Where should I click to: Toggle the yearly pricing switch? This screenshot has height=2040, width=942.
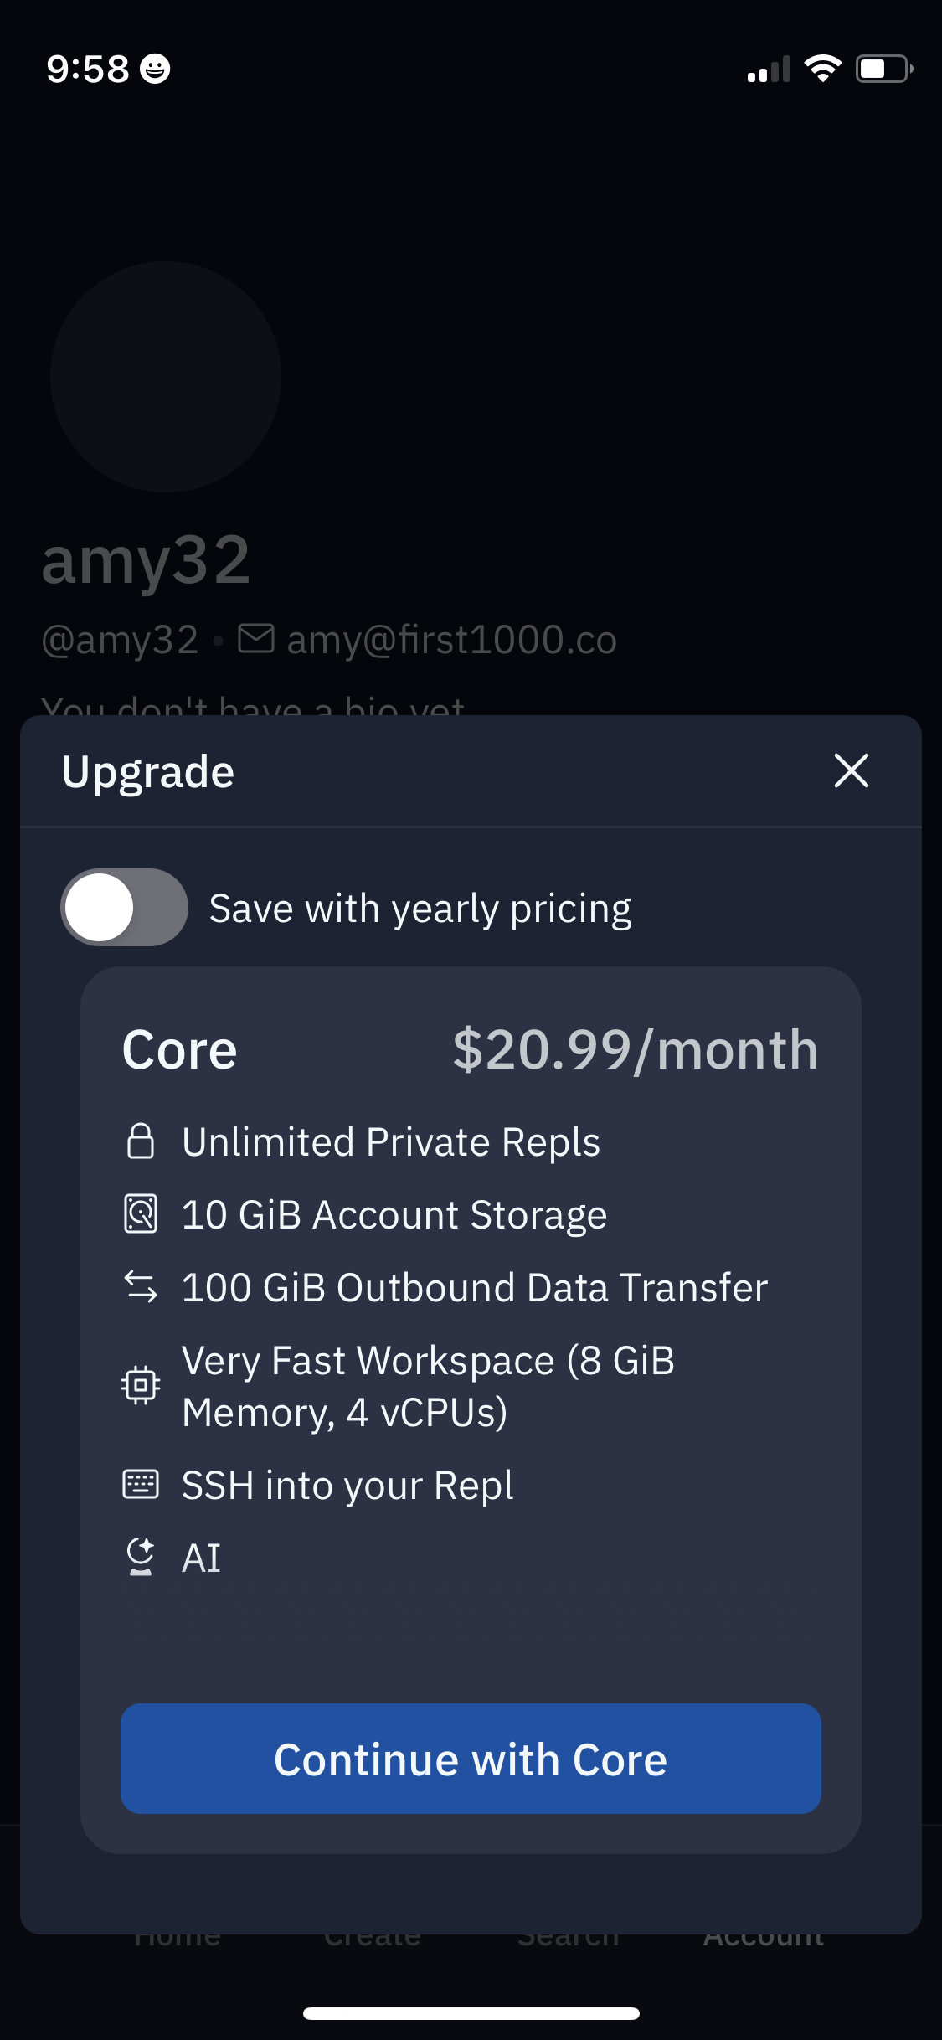[x=124, y=908]
